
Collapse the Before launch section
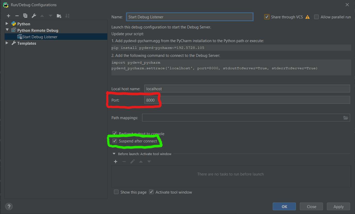pos(114,154)
